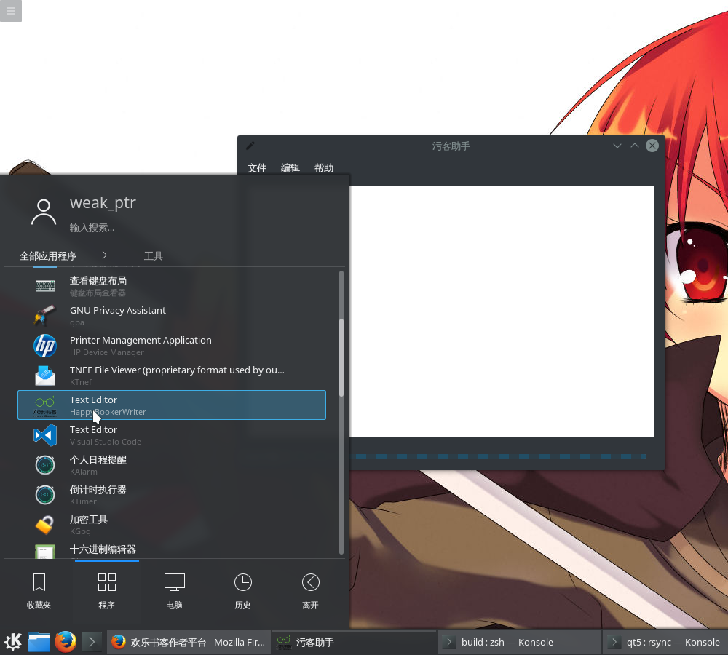Click the KGpg padlock icon

point(45,525)
